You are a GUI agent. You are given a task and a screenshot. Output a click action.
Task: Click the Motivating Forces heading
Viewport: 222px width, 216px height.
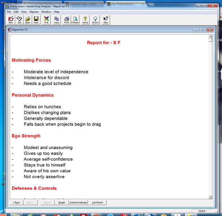pos(31,60)
